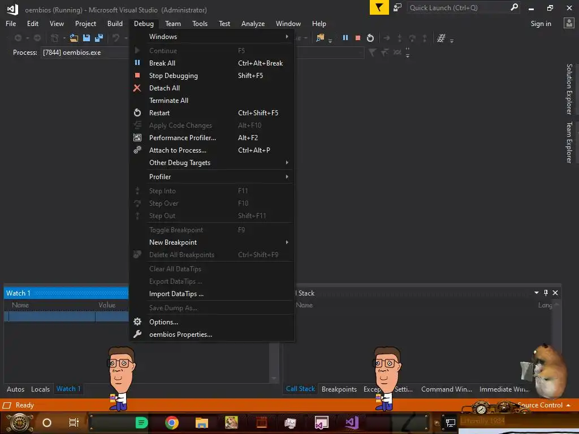The height and width of the screenshot is (434, 579).
Task: Click the red Stop Debugging toolbar icon
Action: click(358, 38)
